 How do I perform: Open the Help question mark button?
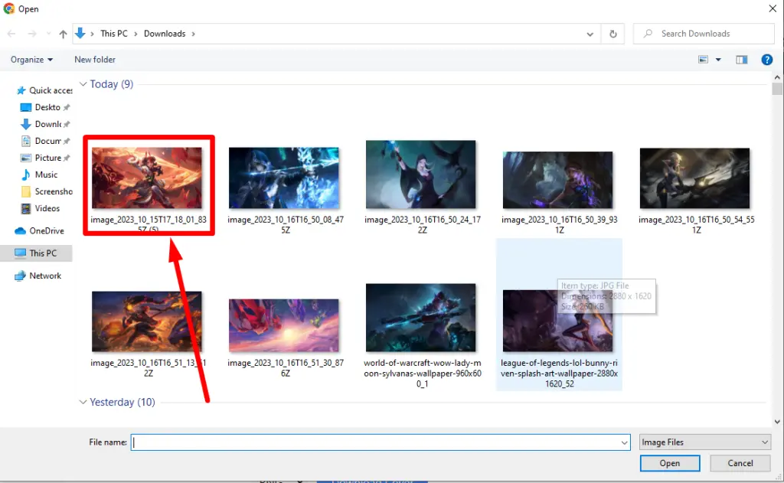tap(767, 60)
